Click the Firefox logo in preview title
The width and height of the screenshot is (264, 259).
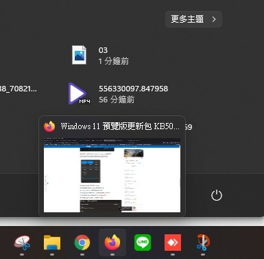[49, 126]
